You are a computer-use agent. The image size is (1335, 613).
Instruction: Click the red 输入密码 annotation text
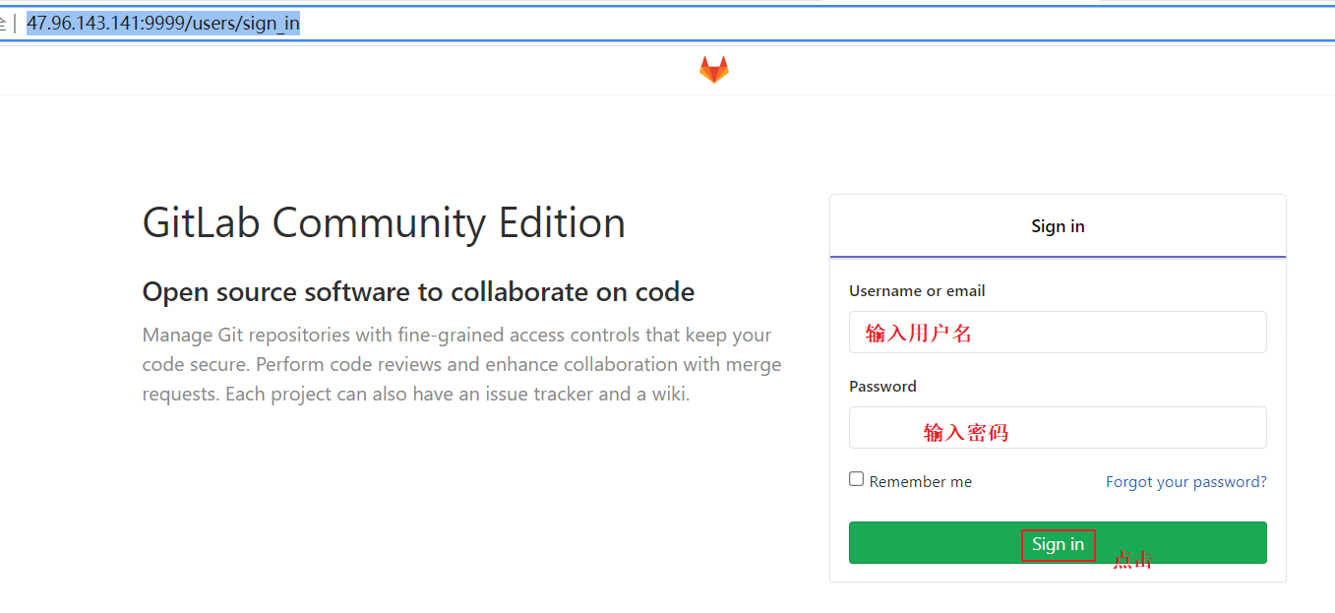(965, 432)
